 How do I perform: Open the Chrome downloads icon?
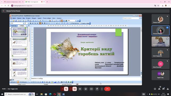(x=162, y=6)
